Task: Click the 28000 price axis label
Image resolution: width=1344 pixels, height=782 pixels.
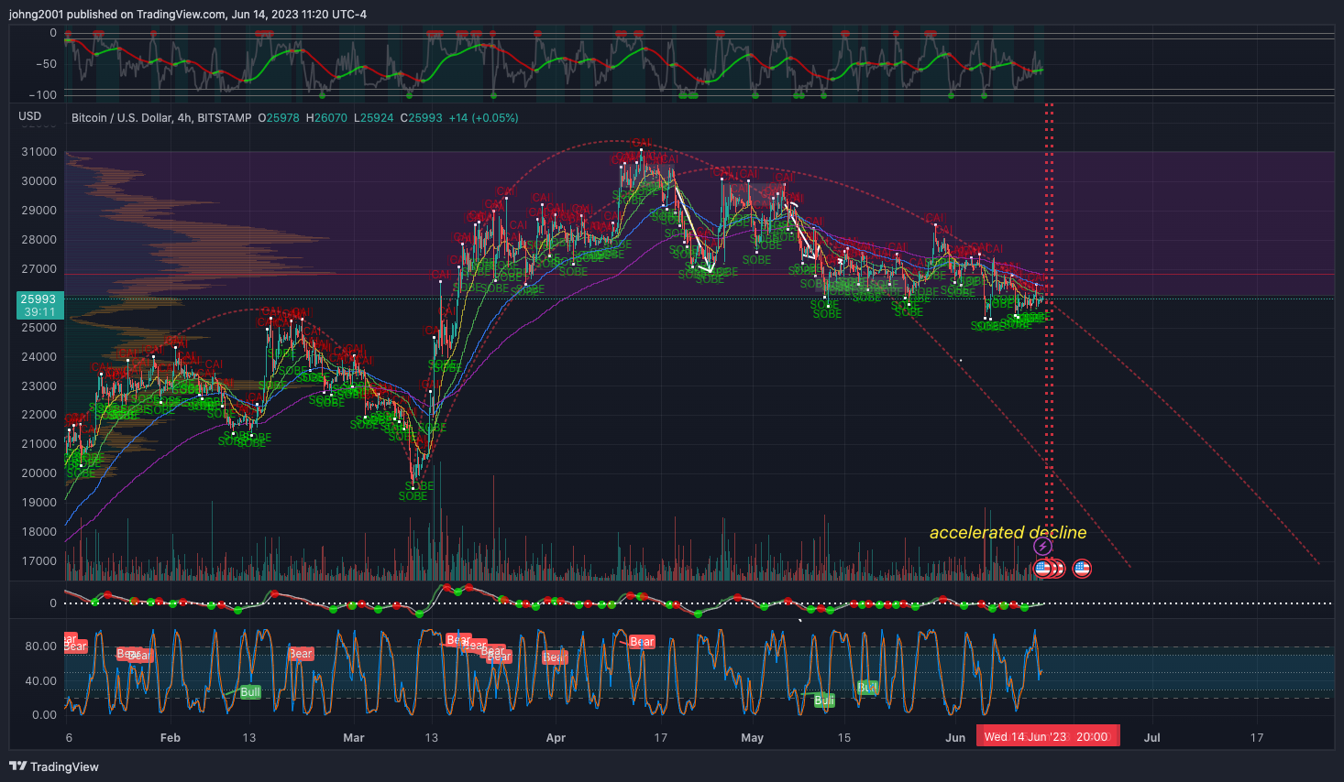Action: click(x=39, y=240)
